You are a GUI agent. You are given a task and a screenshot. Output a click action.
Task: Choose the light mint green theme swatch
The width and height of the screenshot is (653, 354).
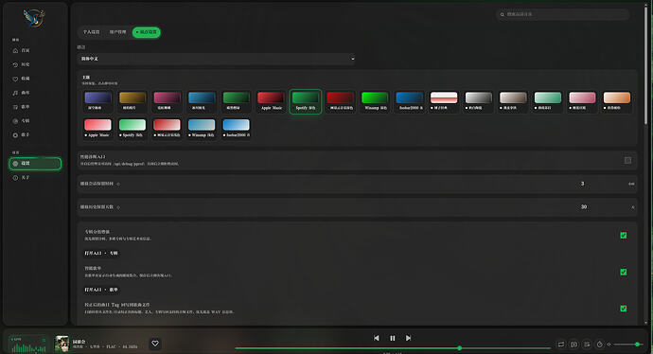(548, 101)
